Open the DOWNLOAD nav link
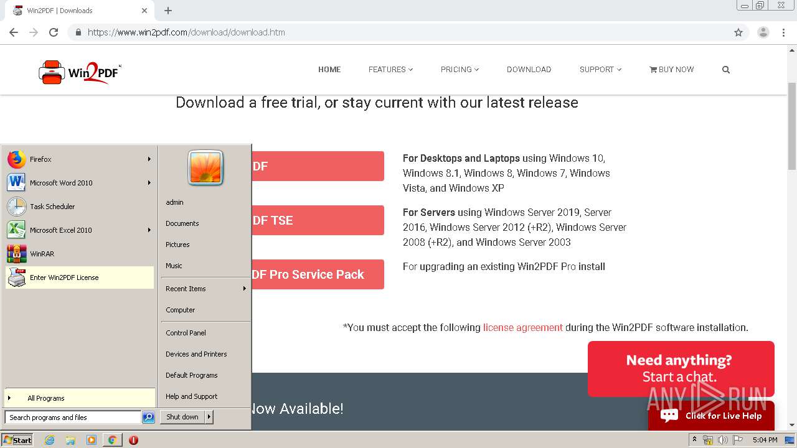Screen dimensions: 797x448 point(529,70)
